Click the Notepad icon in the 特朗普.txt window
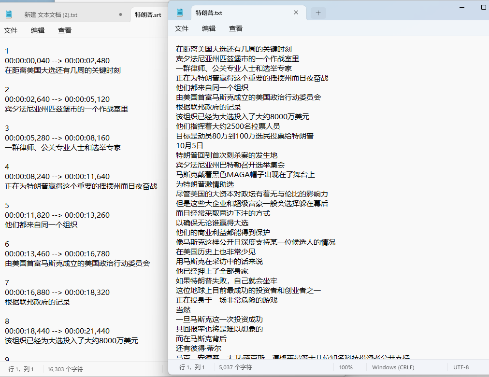The width and height of the screenshot is (489, 377). coord(180,13)
